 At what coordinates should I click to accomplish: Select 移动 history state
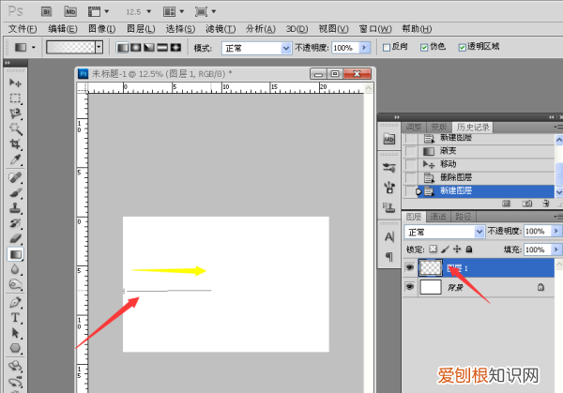coord(479,164)
